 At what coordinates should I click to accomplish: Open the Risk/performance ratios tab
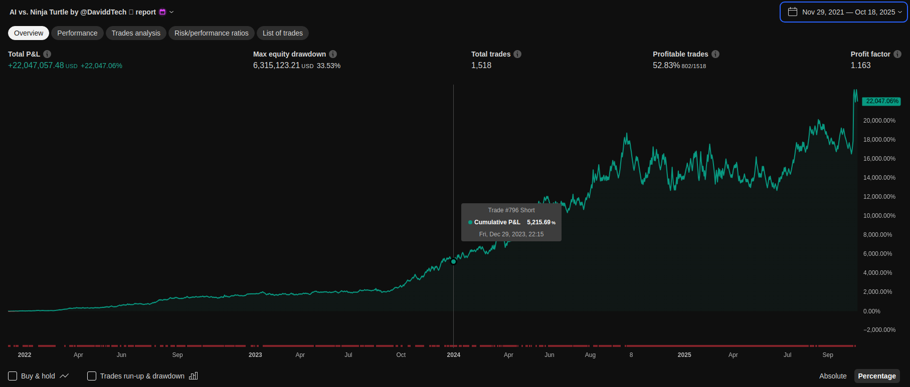211,33
